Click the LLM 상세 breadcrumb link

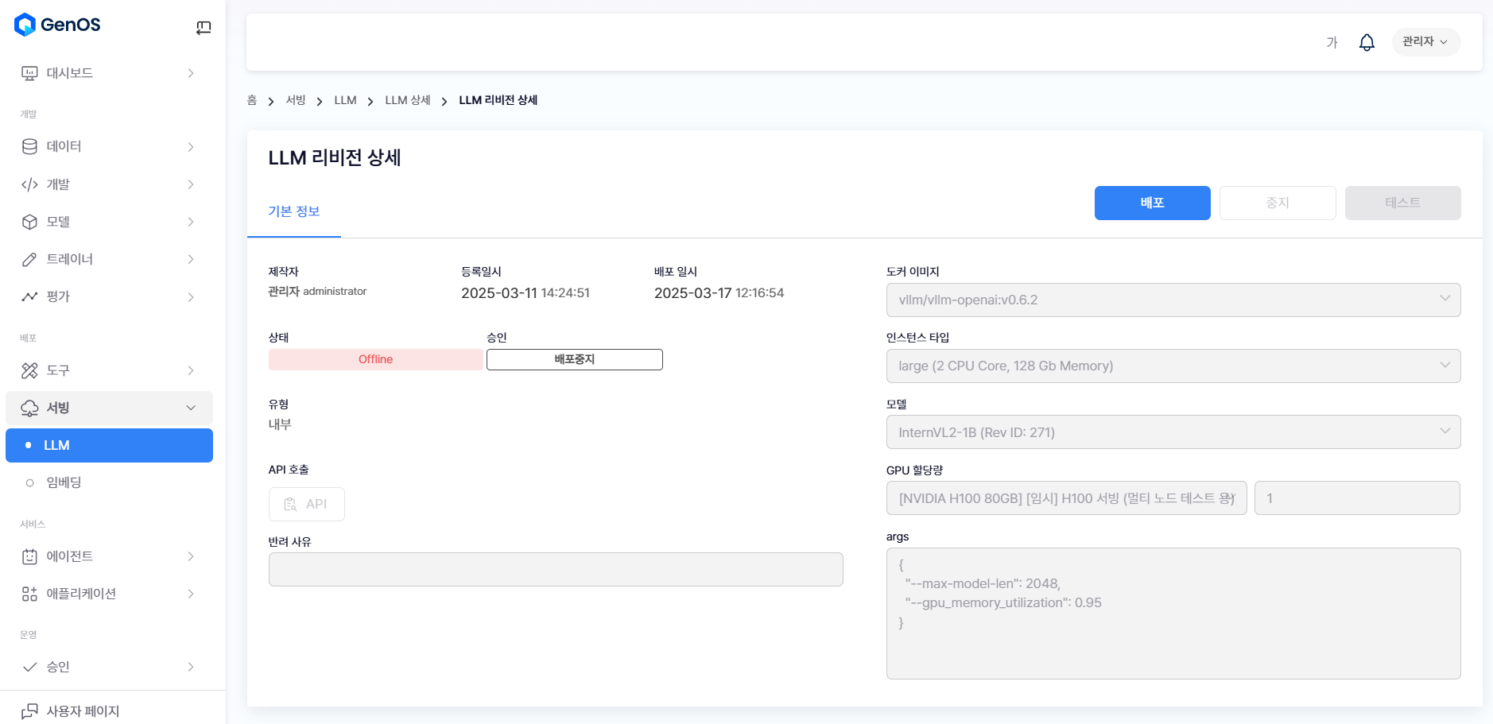(408, 100)
